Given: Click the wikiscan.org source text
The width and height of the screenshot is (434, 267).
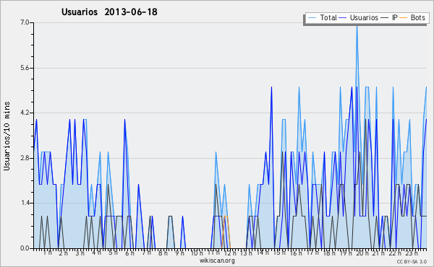Looking at the screenshot, I should click(217, 261).
